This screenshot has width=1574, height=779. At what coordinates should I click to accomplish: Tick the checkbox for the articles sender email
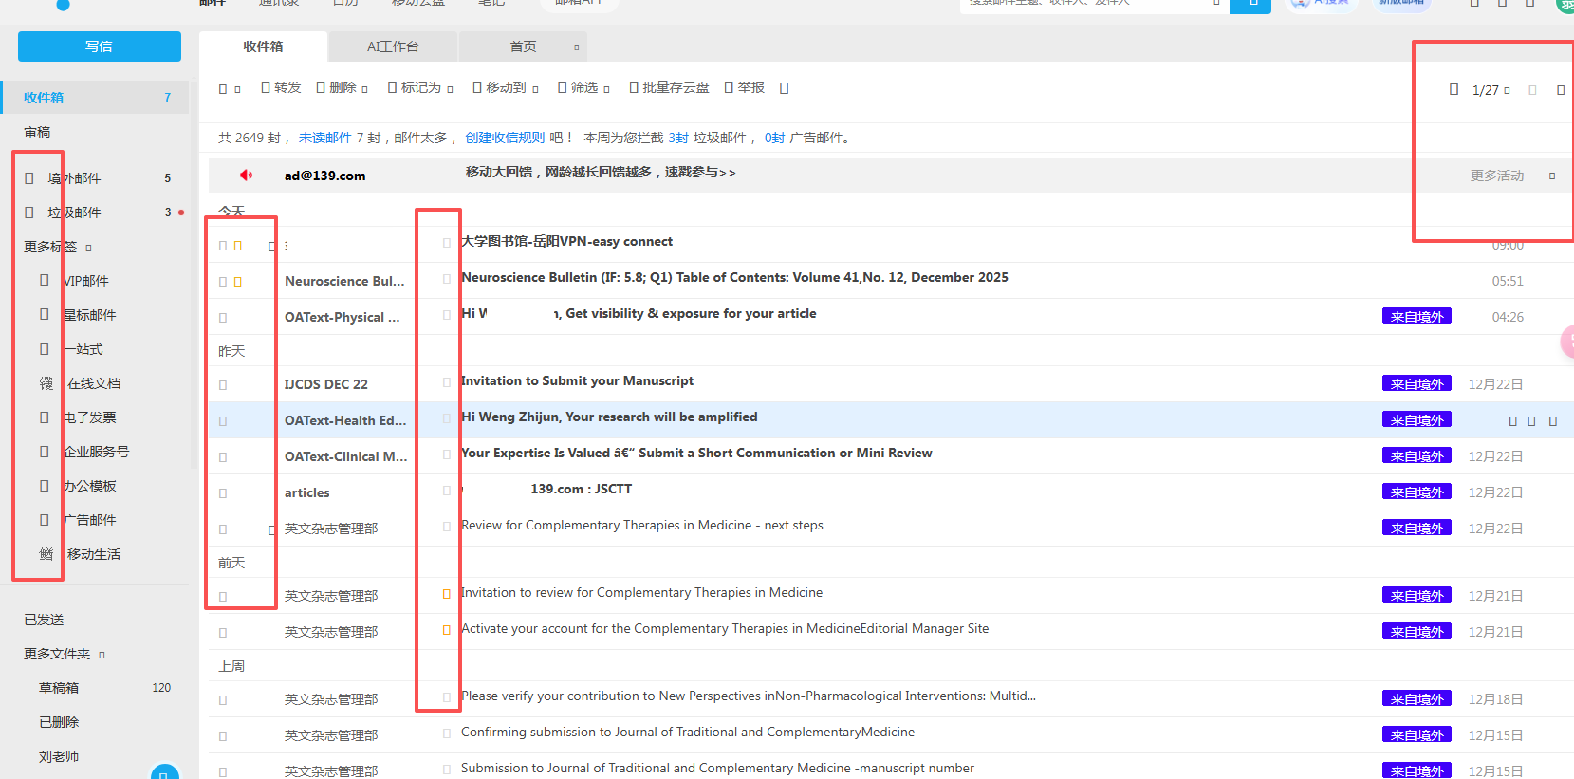pos(223,493)
